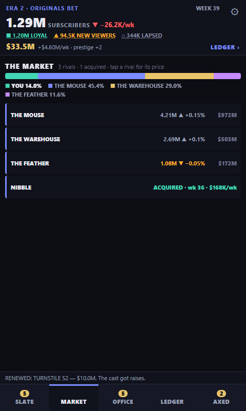This screenshot has height=411, width=246.
Task: Click the 344K Lapsed link
Action: [141, 35]
